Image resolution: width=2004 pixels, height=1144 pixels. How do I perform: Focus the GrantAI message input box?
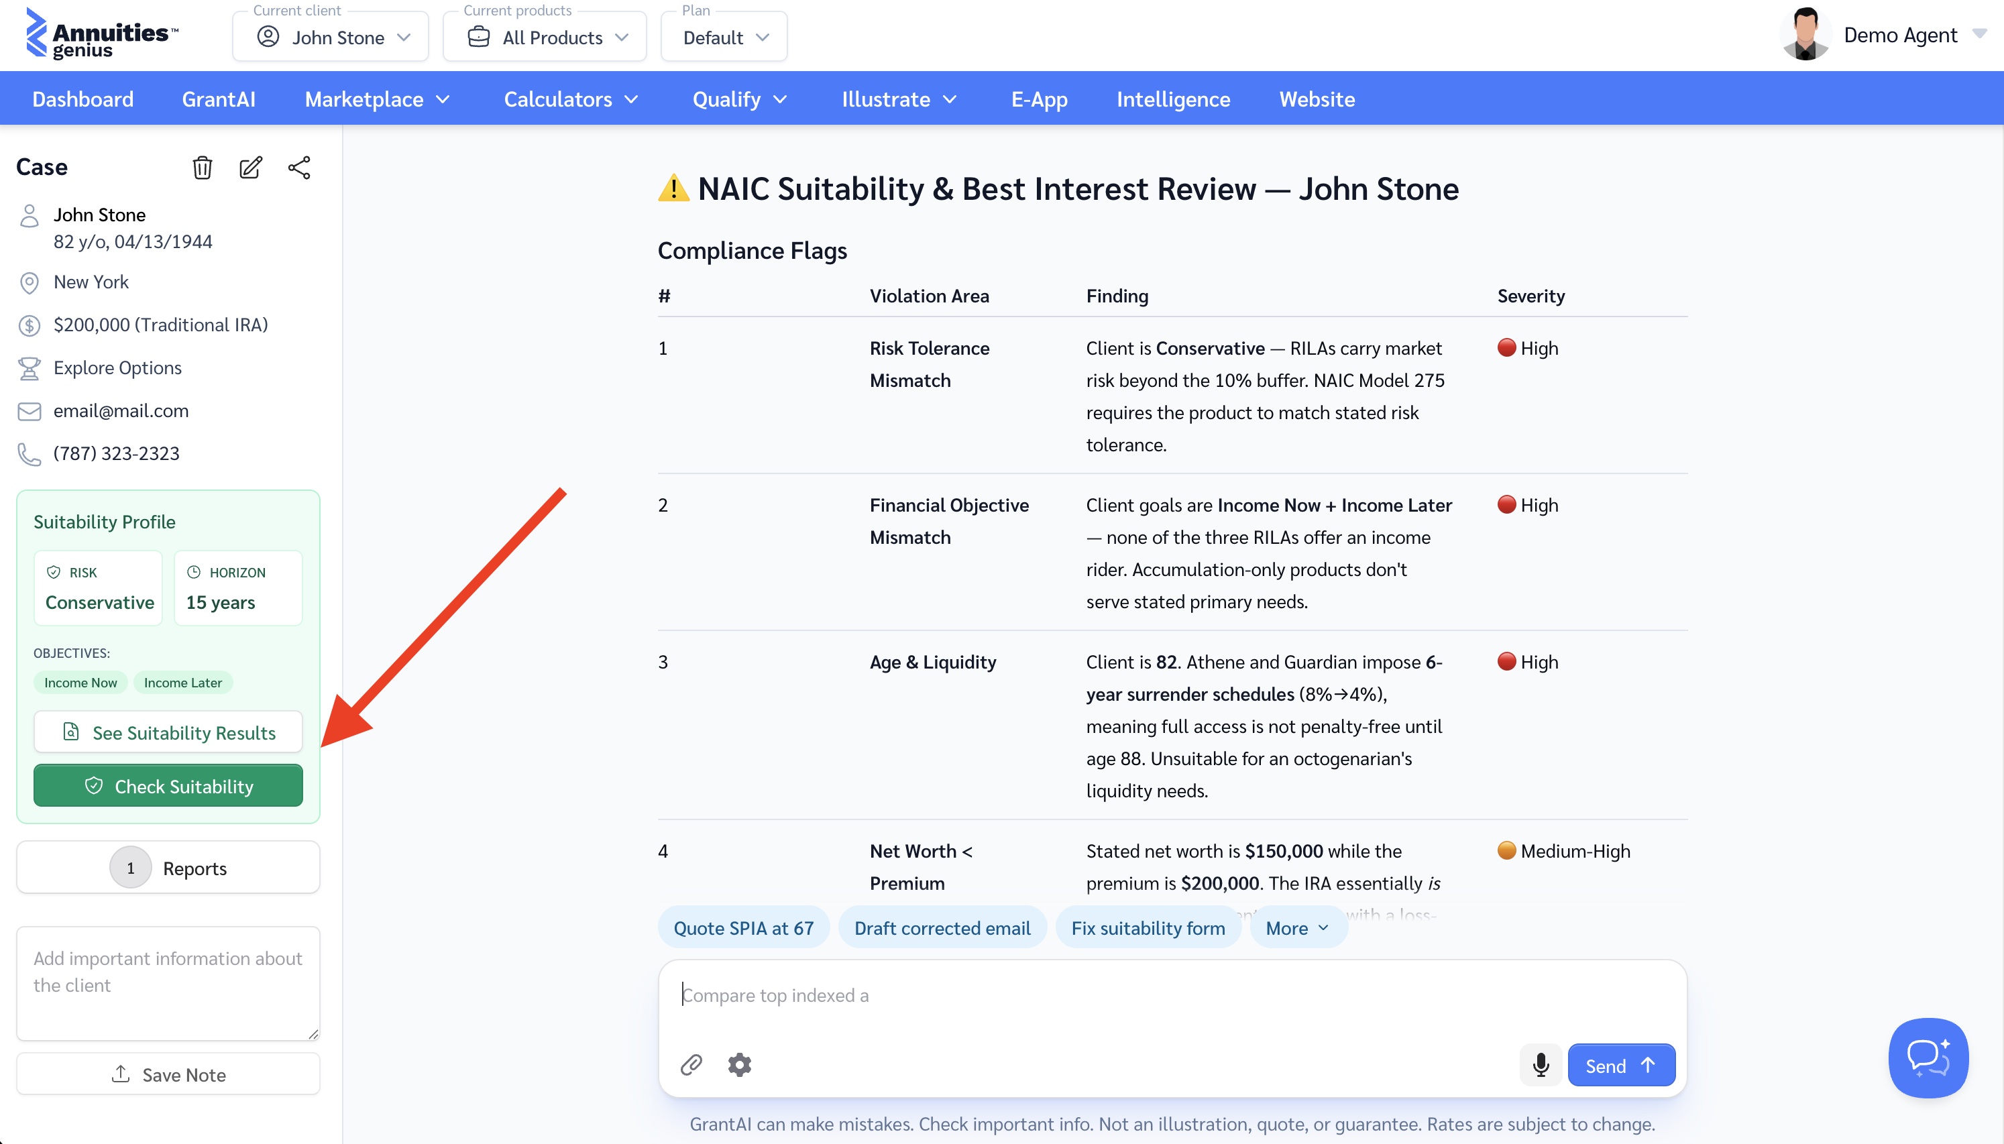coord(1172,996)
